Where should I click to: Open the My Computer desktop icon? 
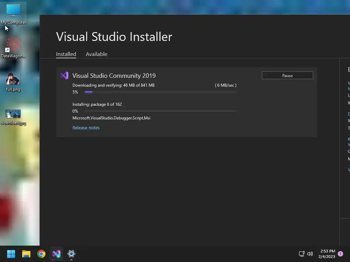[x=13, y=14]
